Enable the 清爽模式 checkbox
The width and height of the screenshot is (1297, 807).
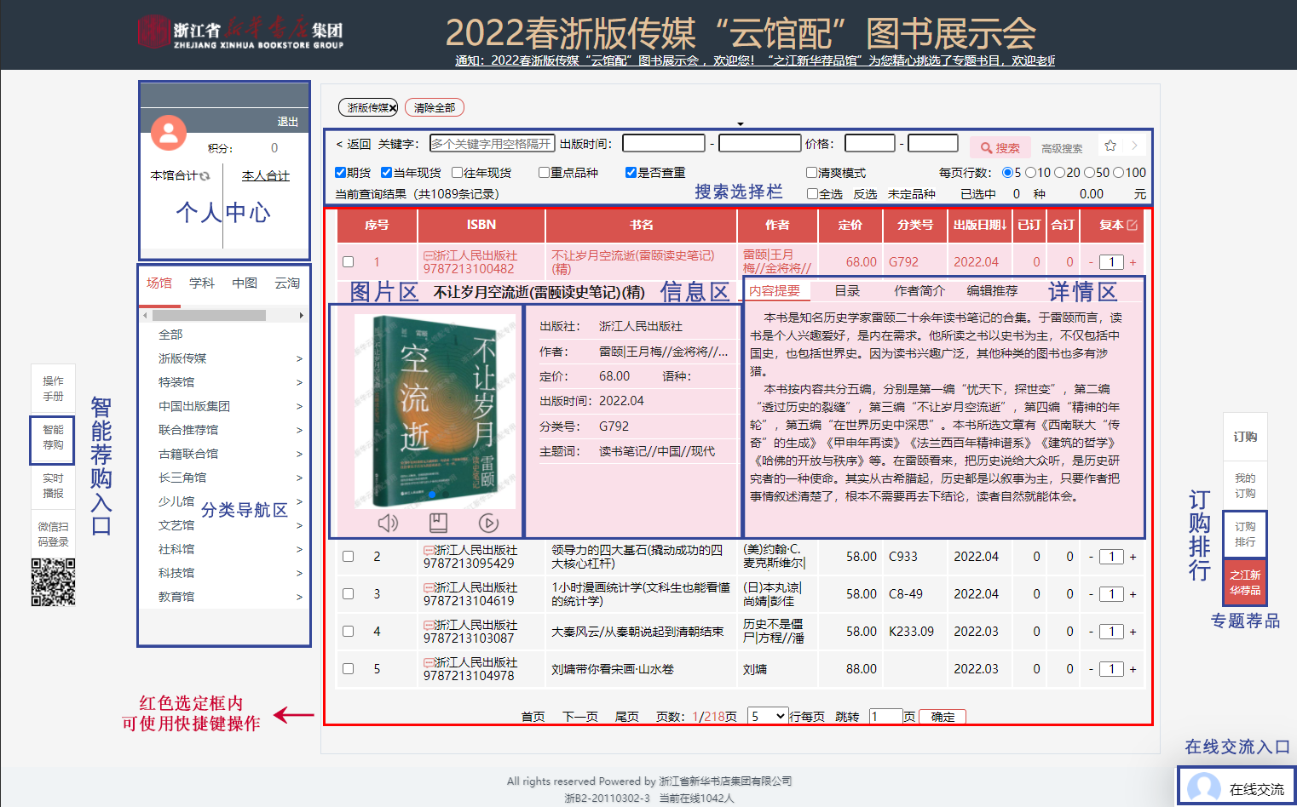(x=812, y=173)
